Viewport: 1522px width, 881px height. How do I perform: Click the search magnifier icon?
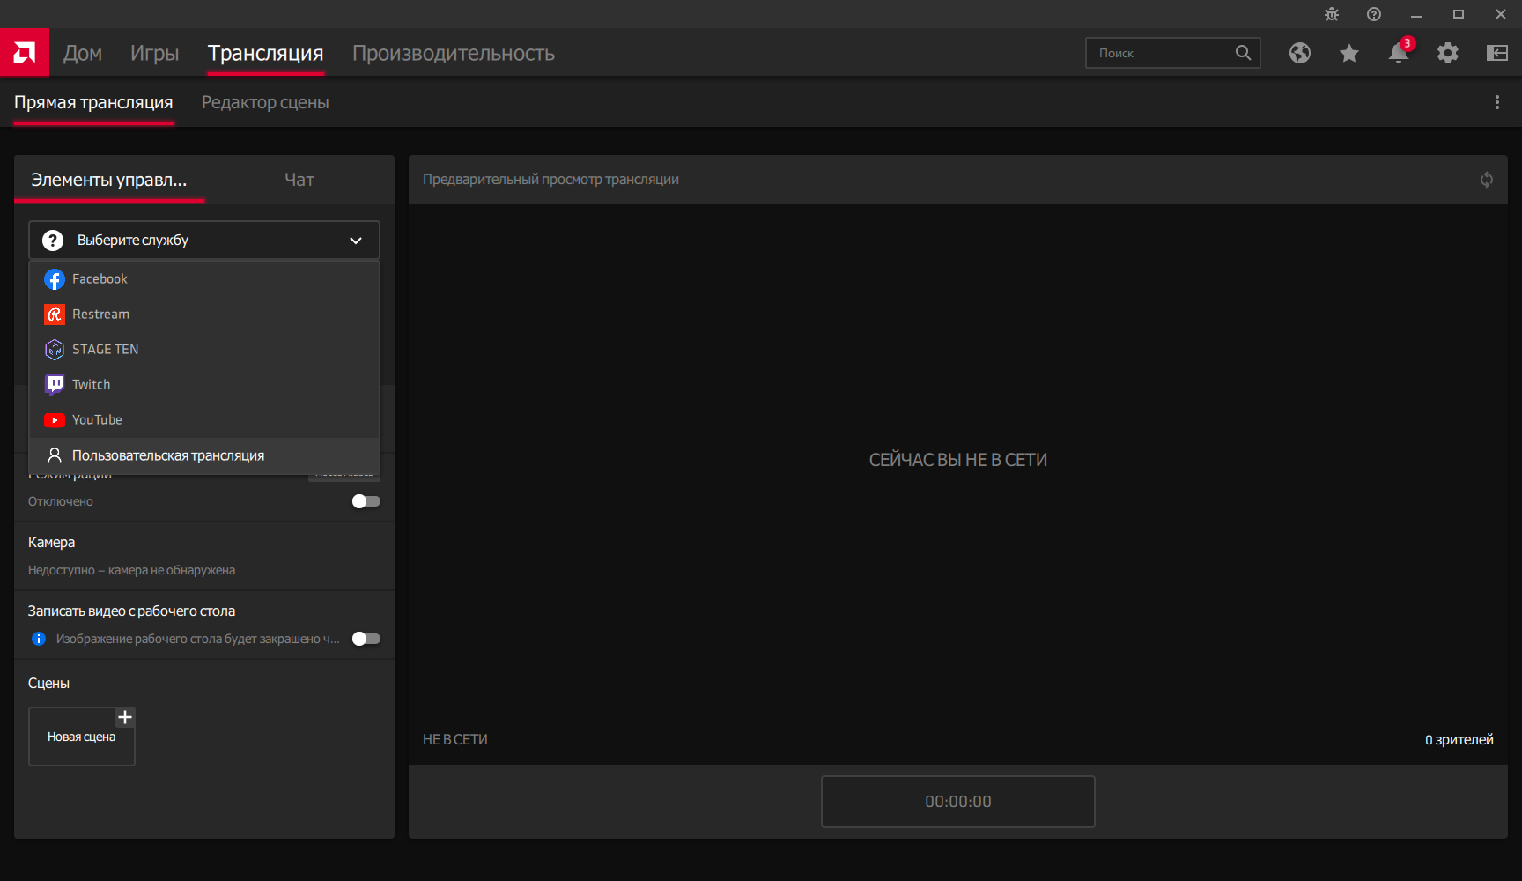point(1243,53)
